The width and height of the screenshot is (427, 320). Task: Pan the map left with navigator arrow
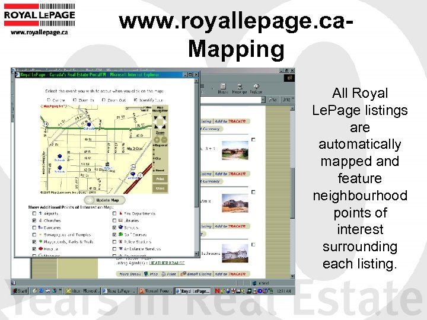pos(155,122)
